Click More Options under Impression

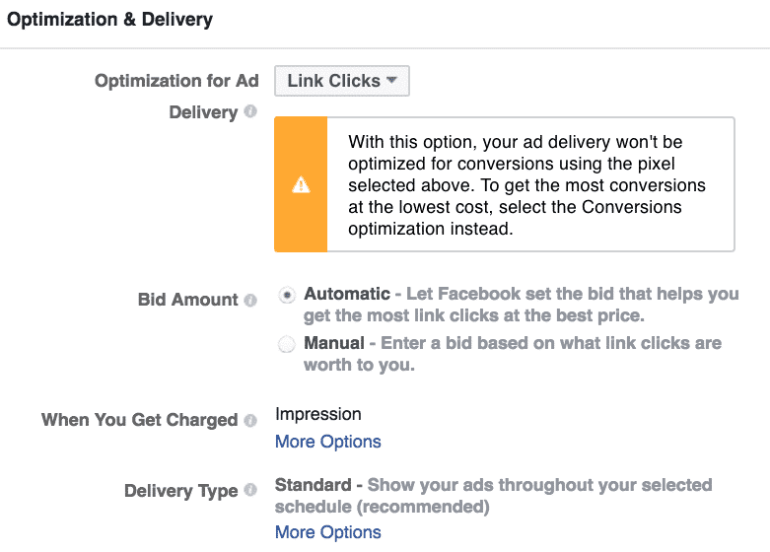[328, 442]
